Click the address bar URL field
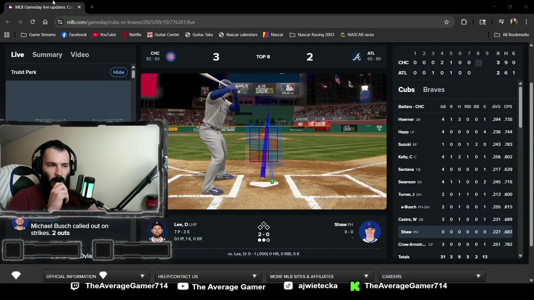The image size is (534, 300). tap(250, 22)
